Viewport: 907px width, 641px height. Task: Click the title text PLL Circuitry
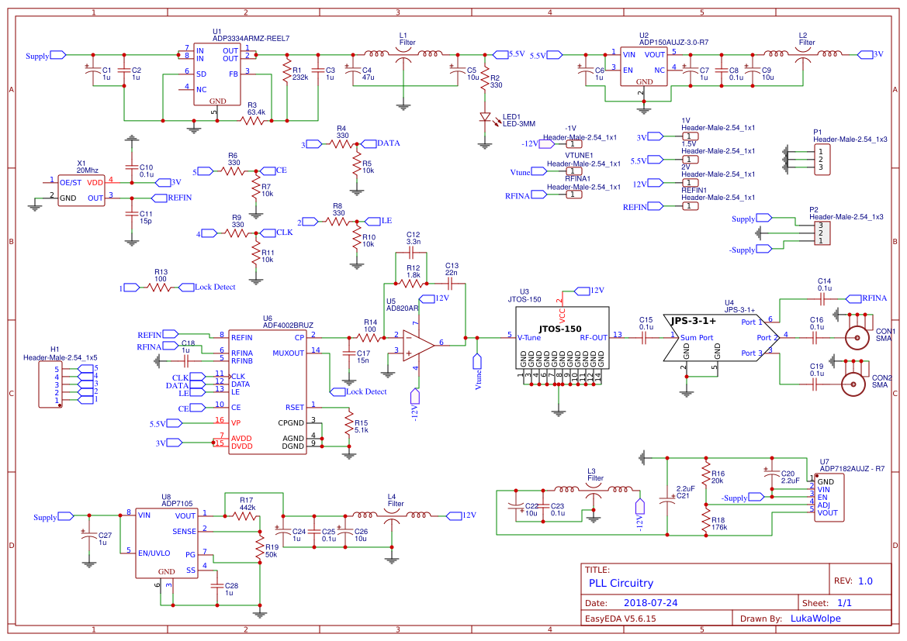(621, 583)
